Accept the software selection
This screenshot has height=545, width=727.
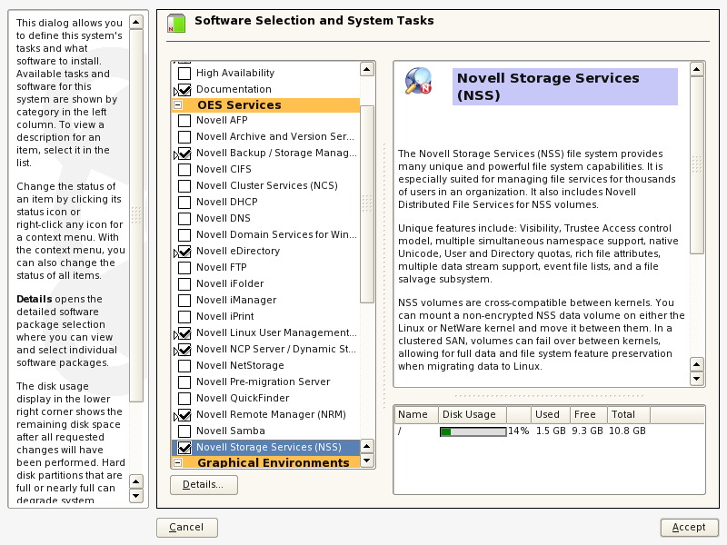(689, 527)
